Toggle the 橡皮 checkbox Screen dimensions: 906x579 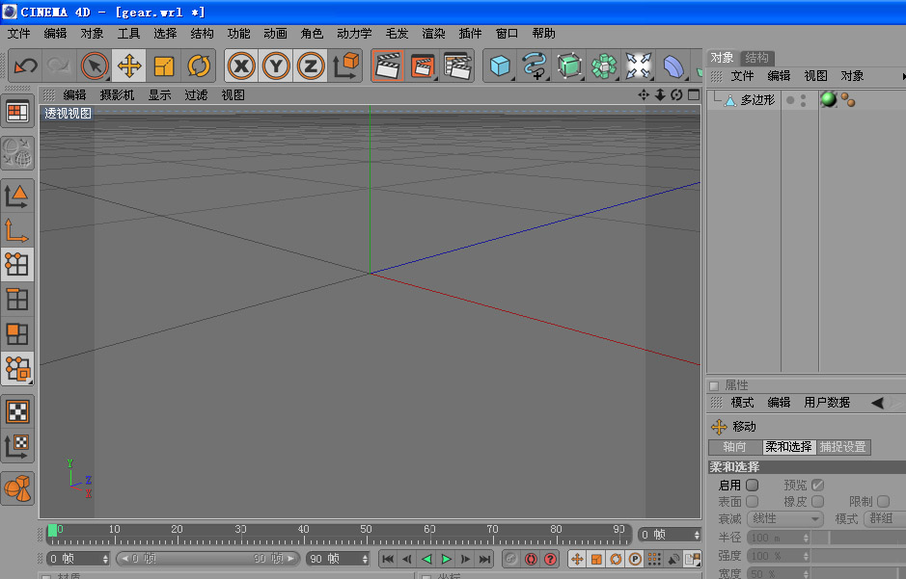(x=817, y=502)
